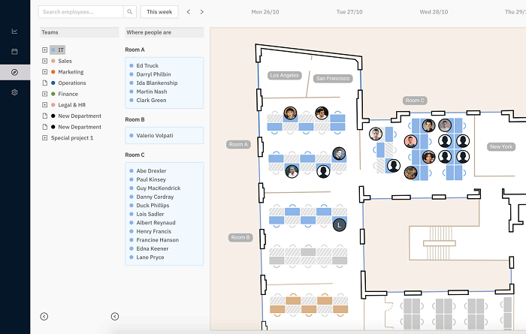Collapse the Teams panel with the arrow
This screenshot has width=526, height=334.
[44, 317]
